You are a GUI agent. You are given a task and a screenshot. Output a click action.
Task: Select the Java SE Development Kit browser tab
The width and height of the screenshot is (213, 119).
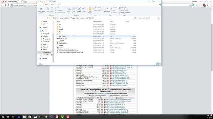pos(12,1)
